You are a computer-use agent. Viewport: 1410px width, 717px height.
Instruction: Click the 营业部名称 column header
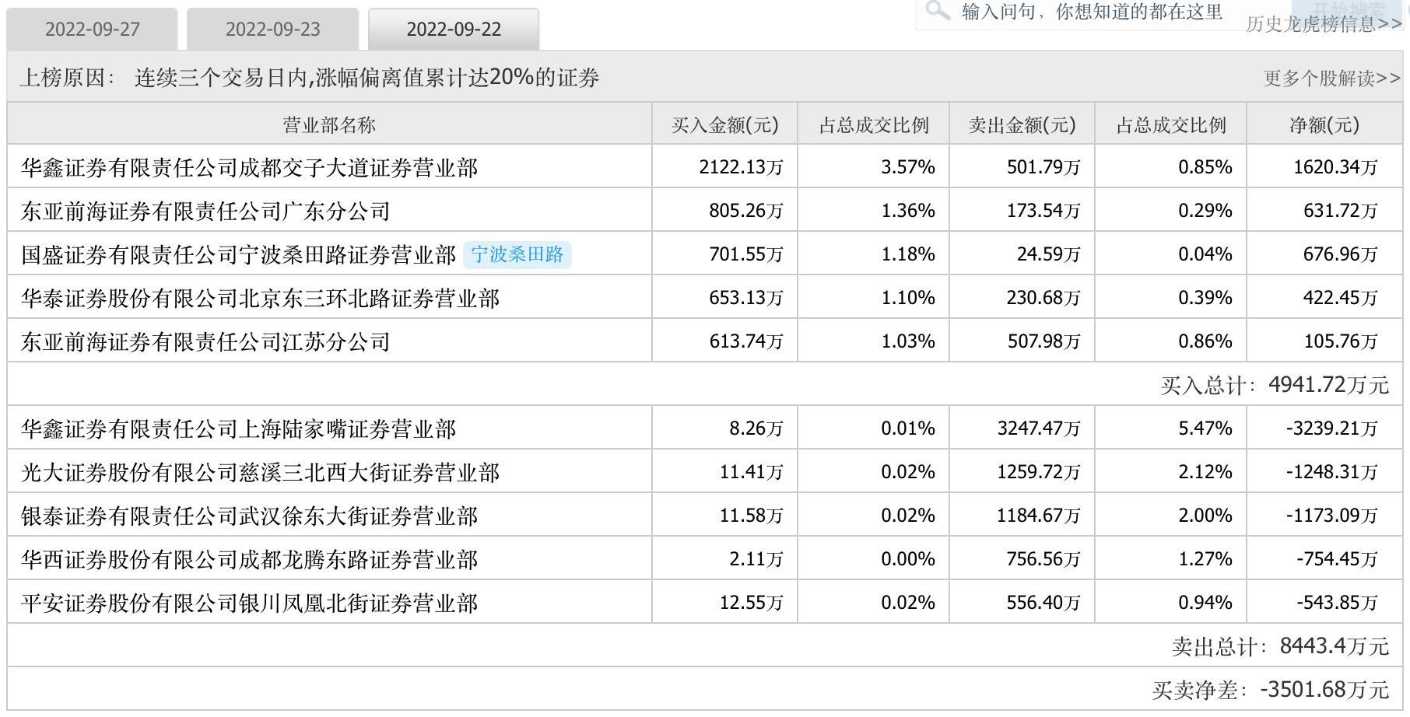[329, 125]
